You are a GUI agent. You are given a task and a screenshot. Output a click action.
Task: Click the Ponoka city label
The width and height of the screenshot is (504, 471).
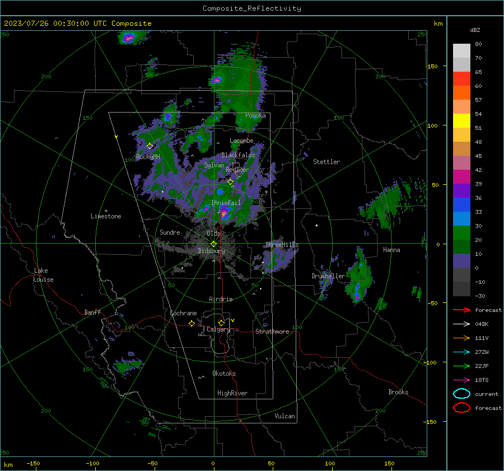[x=255, y=115]
